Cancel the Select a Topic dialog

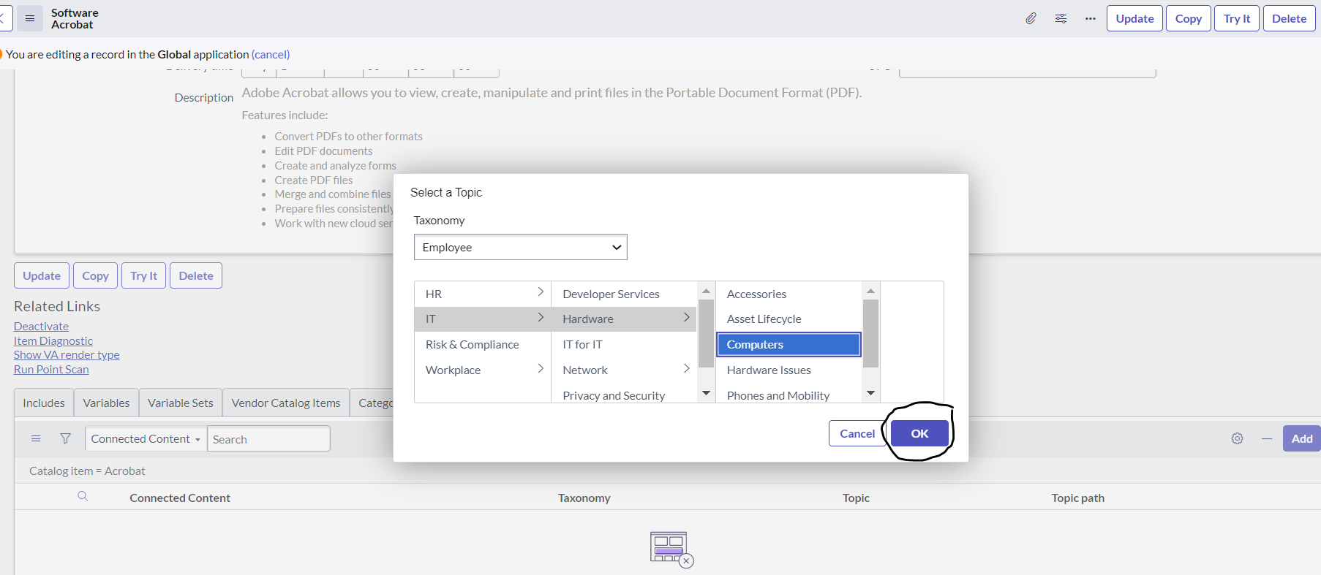click(x=857, y=433)
